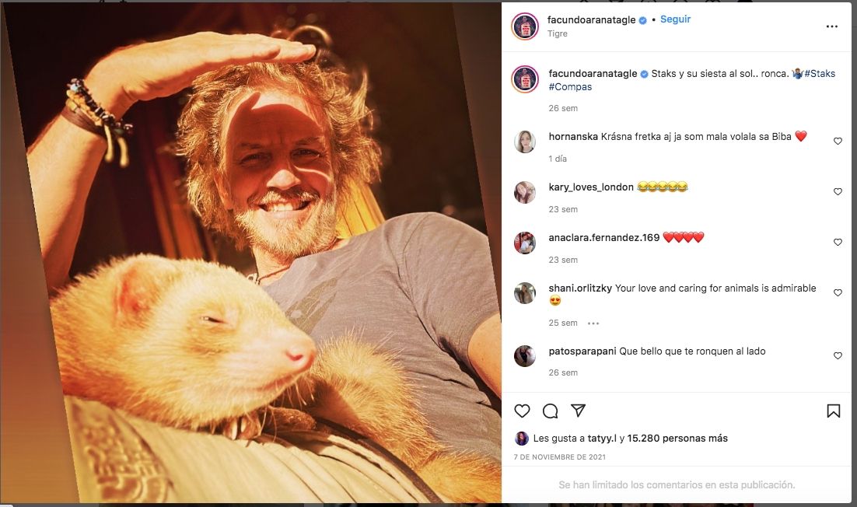Like shani.orlitzky's comment
This screenshot has width=857, height=507.
(838, 293)
